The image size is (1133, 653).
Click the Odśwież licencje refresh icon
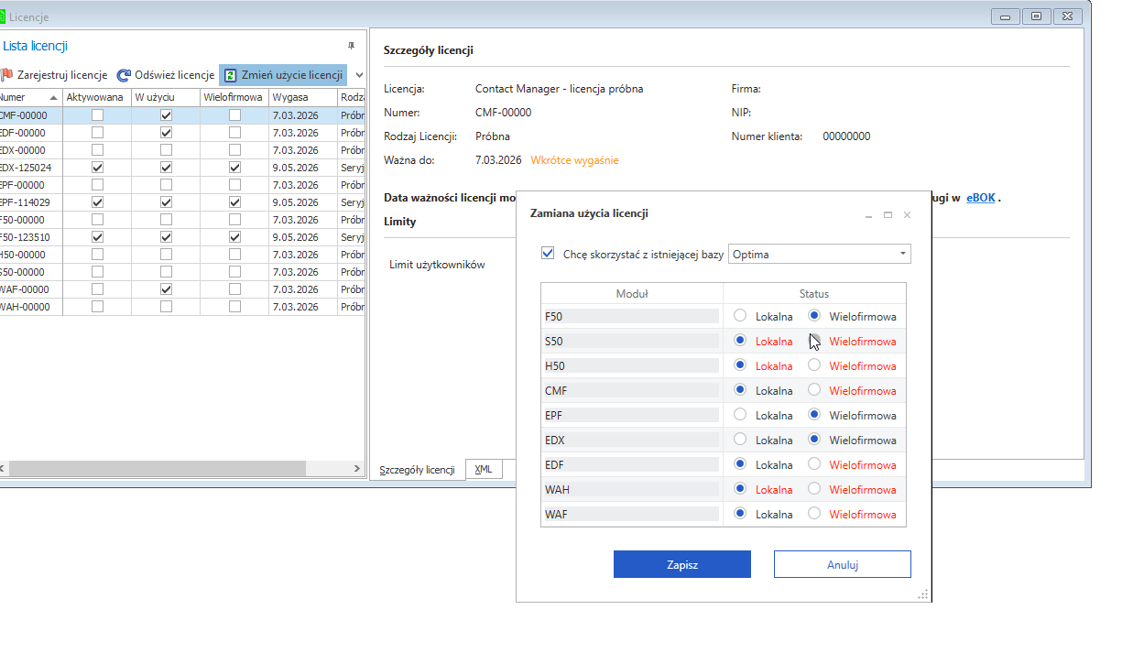(124, 75)
